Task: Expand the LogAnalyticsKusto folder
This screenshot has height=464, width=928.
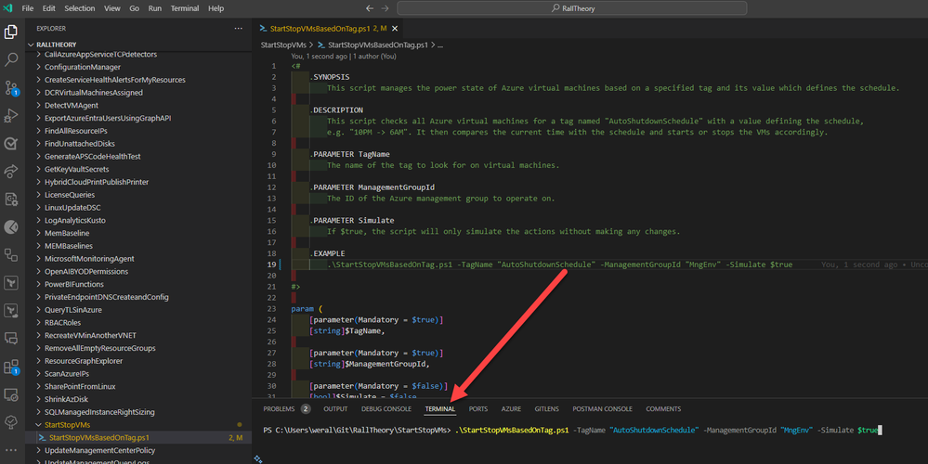Action: click(139, 221)
